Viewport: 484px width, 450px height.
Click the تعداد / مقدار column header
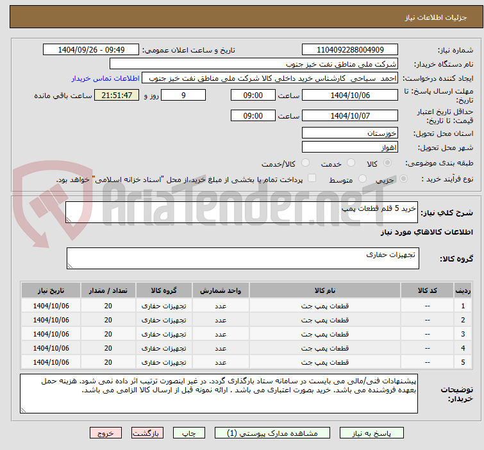point(108,290)
